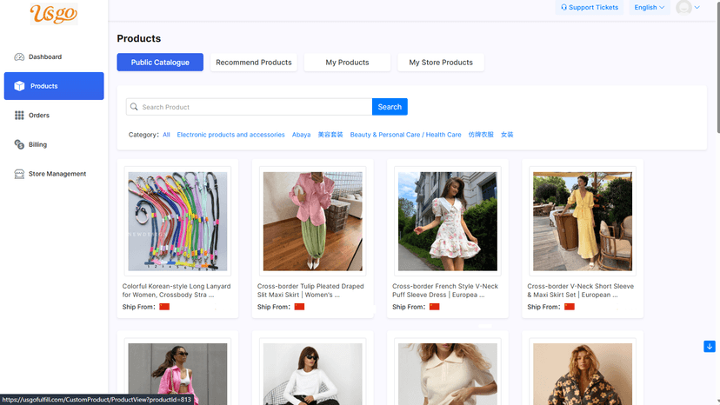Image resolution: width=720 pixels, height=405 pixels.
Task: Click the user avatar icon
Action: click(683, 7)
